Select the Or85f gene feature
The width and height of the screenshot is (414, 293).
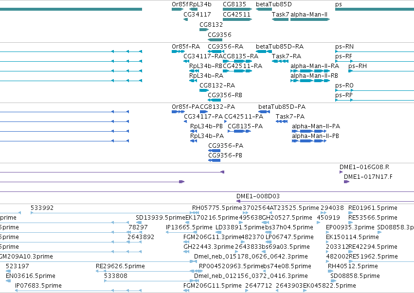(x=178, y=9)
